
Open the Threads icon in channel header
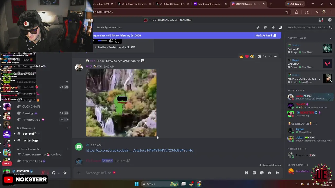tap(258, 27)
